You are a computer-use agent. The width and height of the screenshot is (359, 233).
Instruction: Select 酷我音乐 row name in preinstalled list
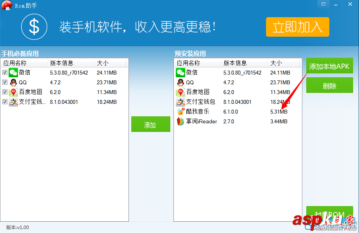198,112
